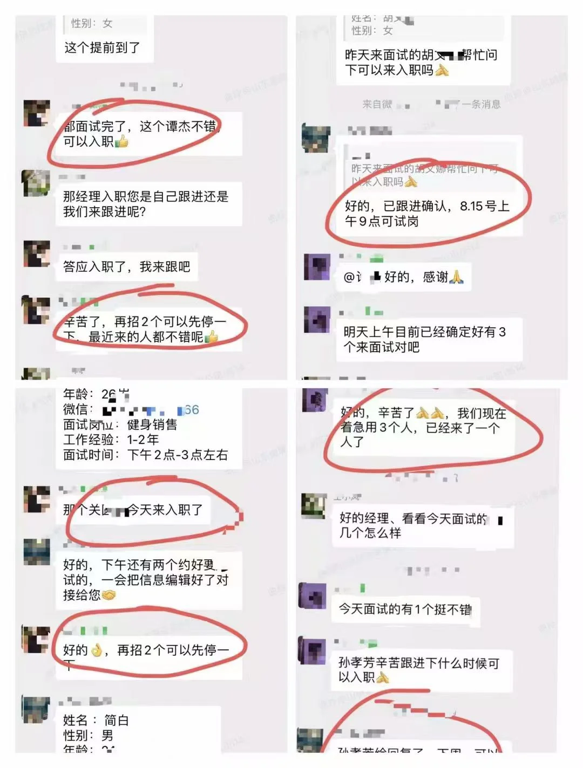Click praying emoji after '孙孝芳辛苦跟进…可以入职'
583x768 pixels.
point(382,677)
